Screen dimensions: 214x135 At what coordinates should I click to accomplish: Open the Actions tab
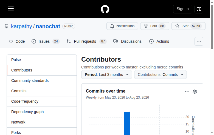coord(159,41)
